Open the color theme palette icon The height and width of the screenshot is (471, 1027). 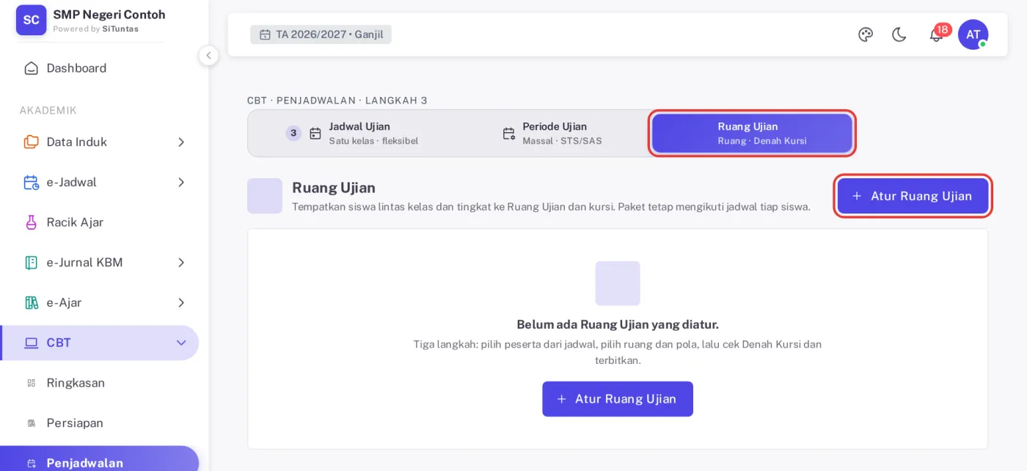click(x=866, y=34)
